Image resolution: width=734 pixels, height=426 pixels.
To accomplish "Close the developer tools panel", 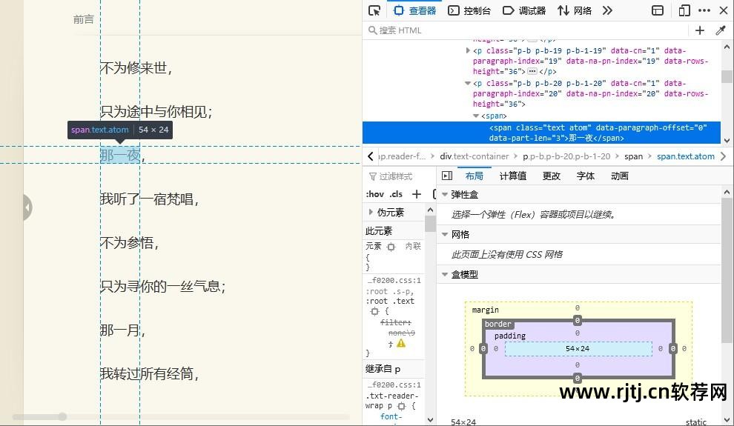I will coord(723,11).
